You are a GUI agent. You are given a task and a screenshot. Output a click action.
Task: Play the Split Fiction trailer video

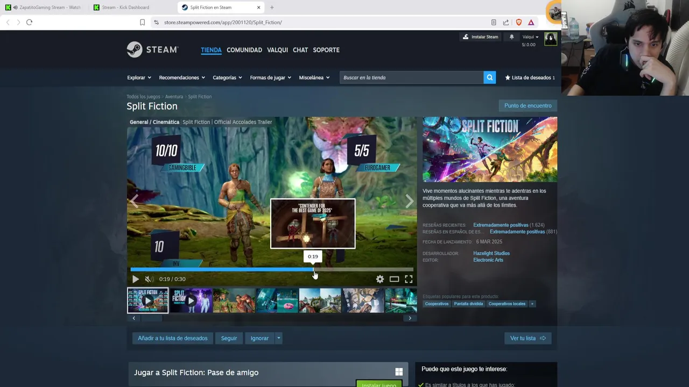tap(135, 279)
